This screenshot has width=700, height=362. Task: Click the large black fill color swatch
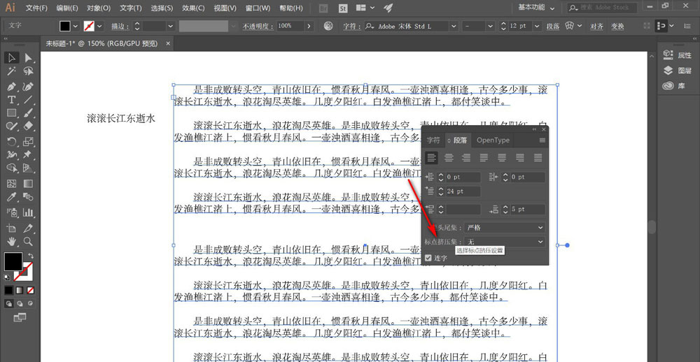tap(13, 261)
